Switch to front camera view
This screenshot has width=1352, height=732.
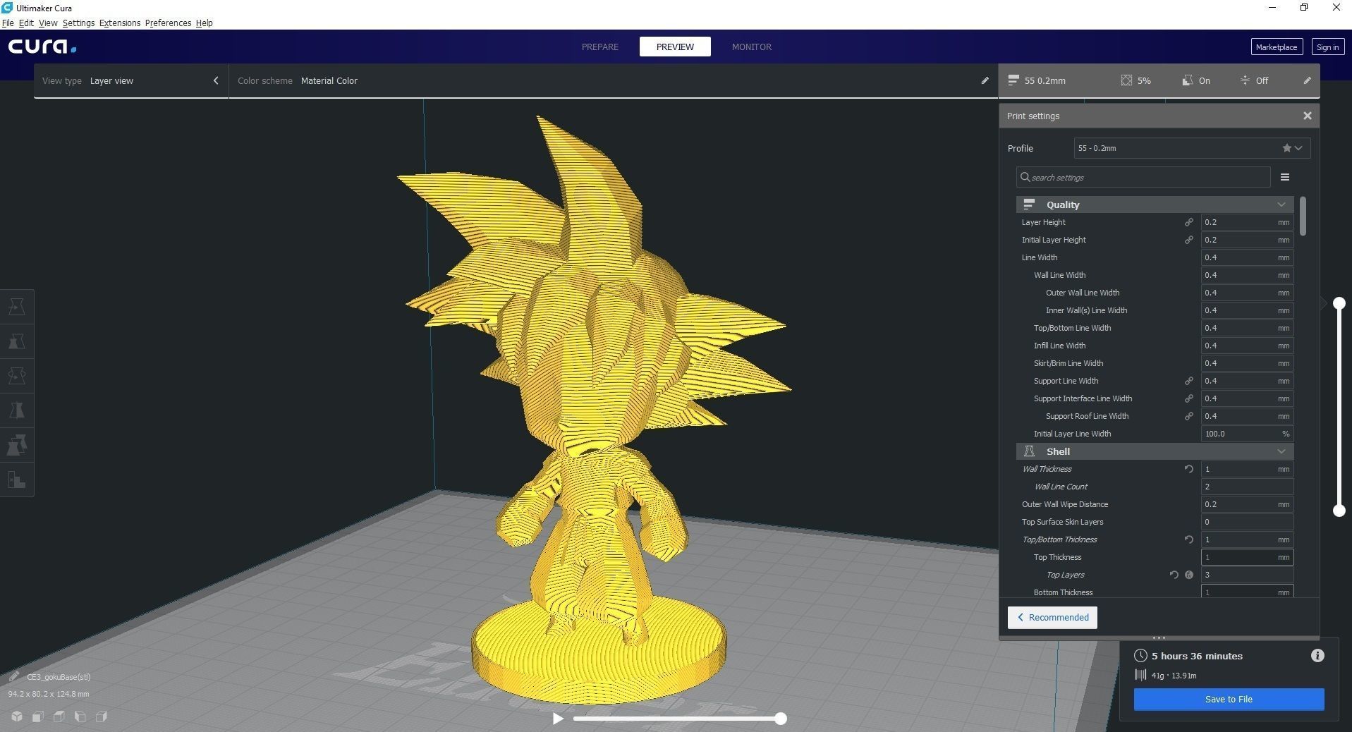38,716
